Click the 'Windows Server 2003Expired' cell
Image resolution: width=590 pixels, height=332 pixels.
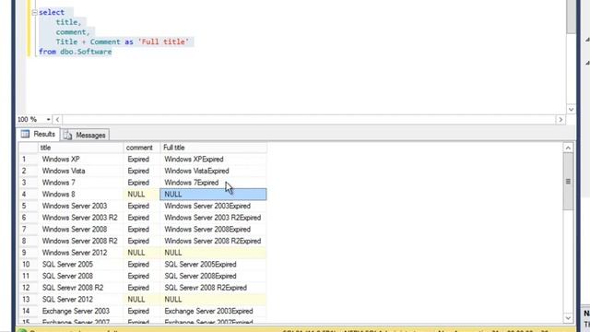coord(213,206)
